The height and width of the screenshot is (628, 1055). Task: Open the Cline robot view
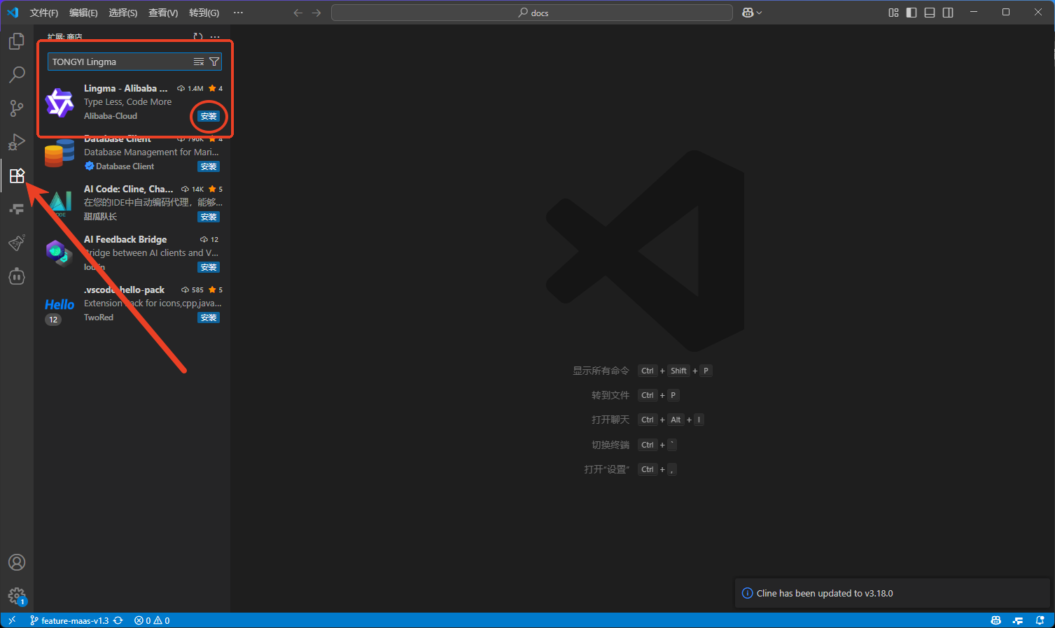point(17,276)
